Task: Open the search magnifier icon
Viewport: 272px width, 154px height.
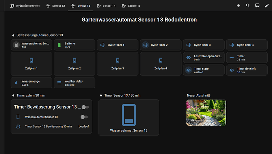Action: coord(248,5)
